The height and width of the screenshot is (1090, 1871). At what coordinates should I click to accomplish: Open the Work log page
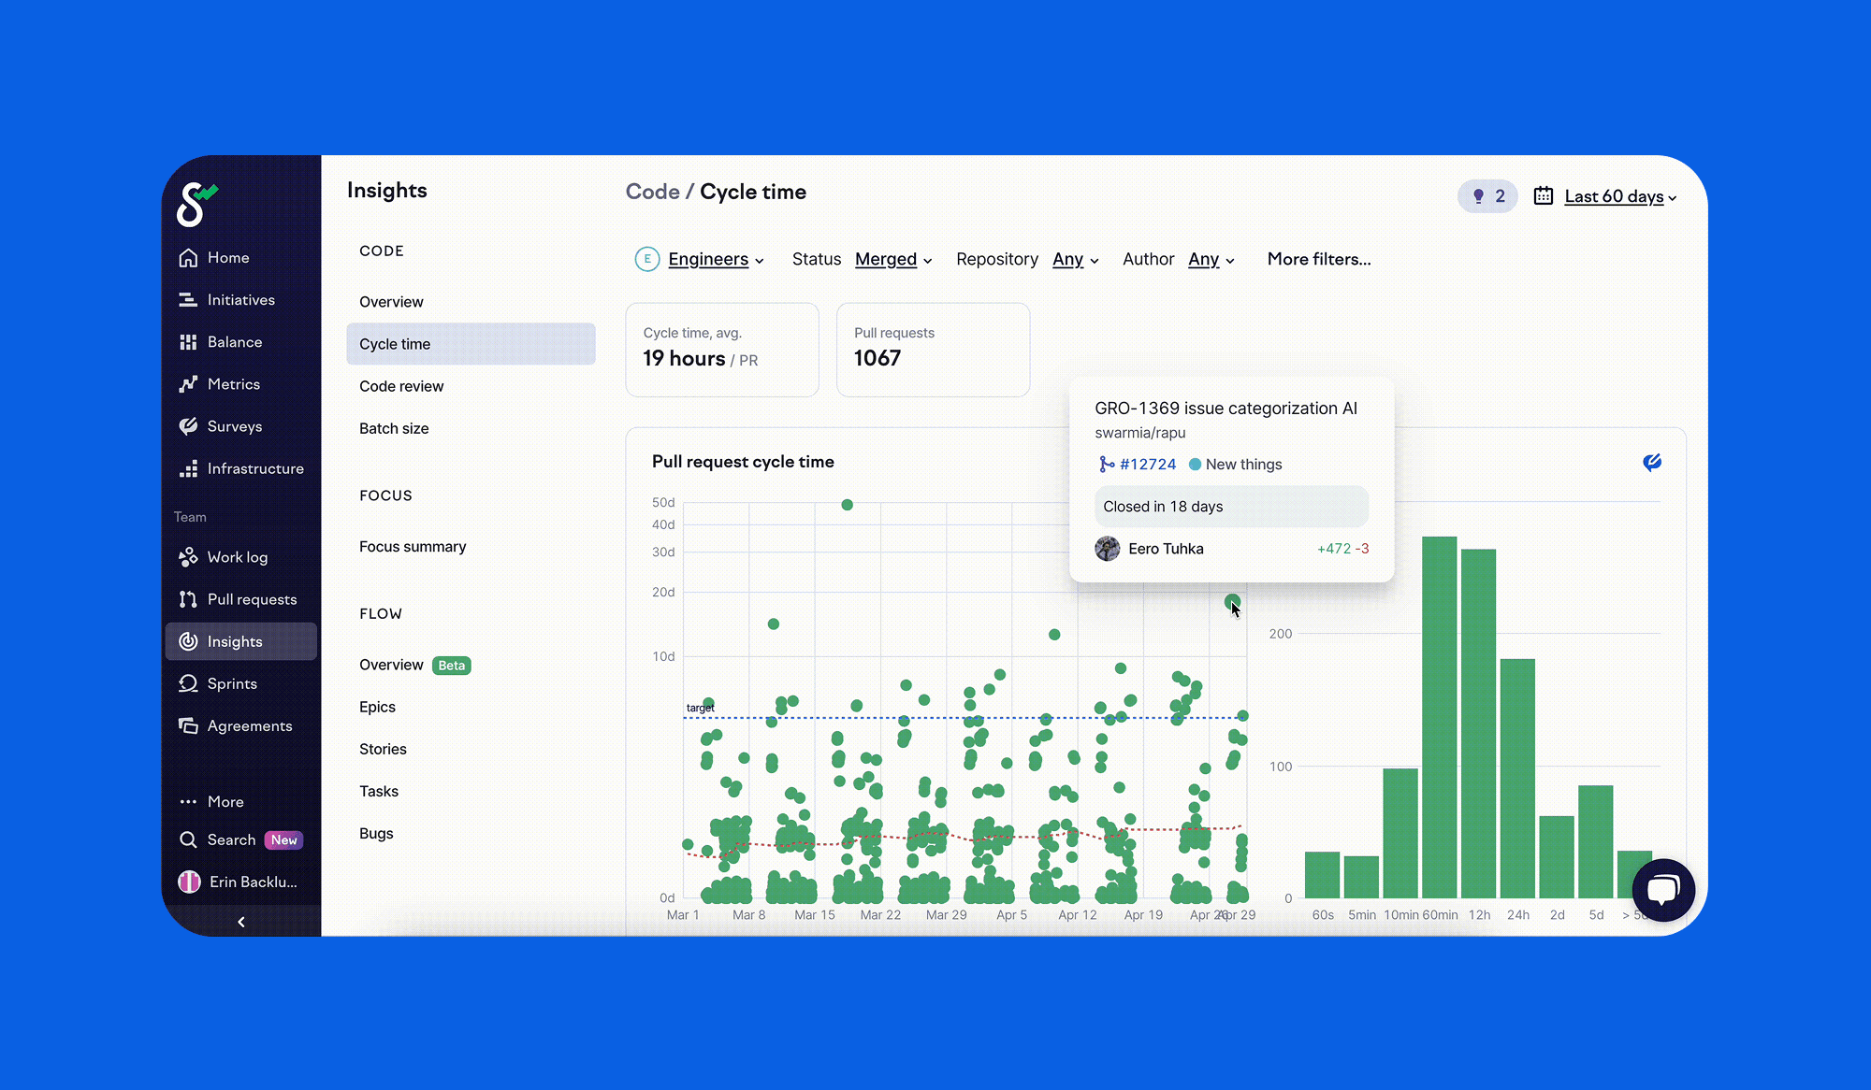coord(237,557)
